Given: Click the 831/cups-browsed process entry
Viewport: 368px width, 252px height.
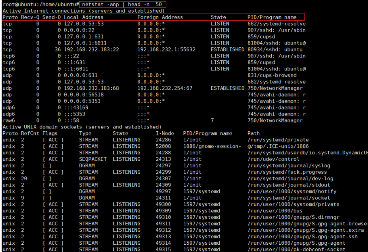Looking at the screenshot, I should 272,75.
